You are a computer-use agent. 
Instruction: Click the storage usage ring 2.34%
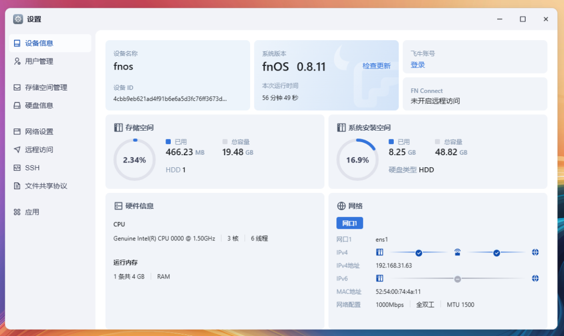coord(135,160)
